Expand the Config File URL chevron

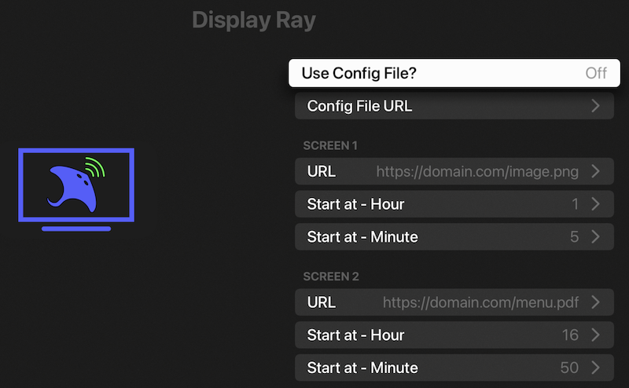click(596, 106)
